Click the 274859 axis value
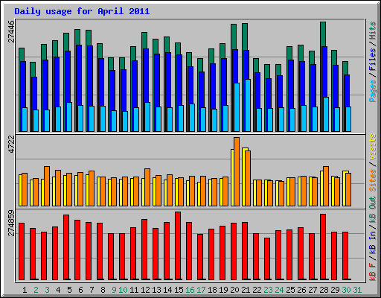 click(11, 223)
